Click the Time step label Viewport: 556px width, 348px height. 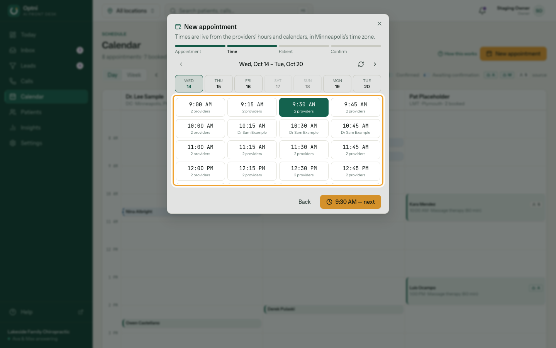click(x=232, y=51)
